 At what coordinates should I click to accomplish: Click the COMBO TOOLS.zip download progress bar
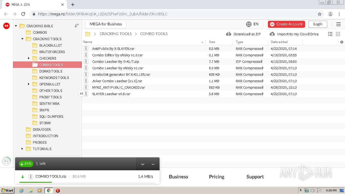click(87, 182)
